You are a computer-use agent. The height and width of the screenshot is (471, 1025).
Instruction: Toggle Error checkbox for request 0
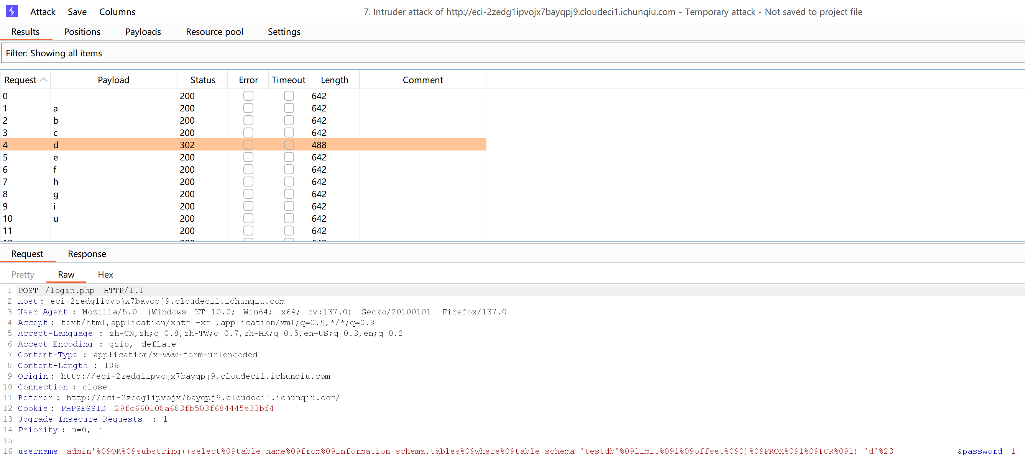click(248, 96)
